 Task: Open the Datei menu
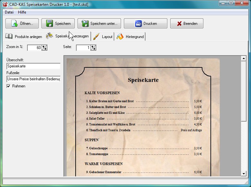[9, 12]
